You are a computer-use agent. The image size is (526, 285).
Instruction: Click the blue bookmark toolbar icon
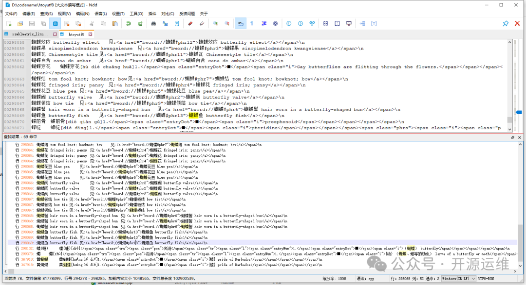click(x=177, y=24)
